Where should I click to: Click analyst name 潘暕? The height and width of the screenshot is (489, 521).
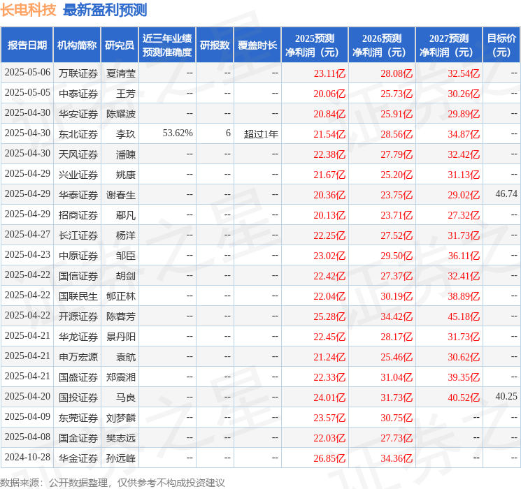tap(126, 154)
